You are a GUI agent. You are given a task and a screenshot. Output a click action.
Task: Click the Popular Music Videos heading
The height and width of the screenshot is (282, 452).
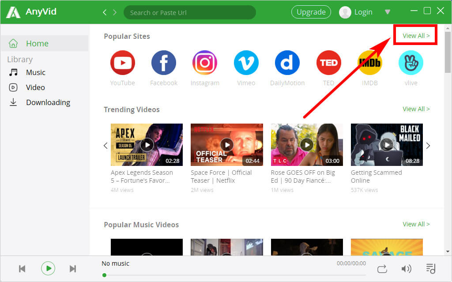(141, 225)
